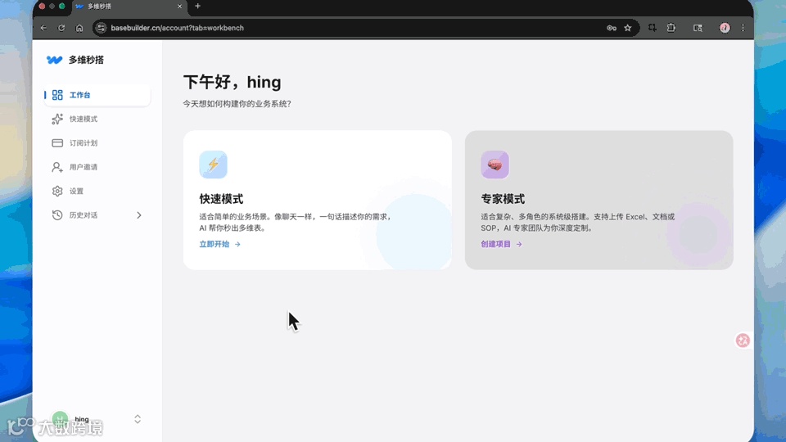This screenshot has width=786, height=442.
Task: Click the 工作台 grid icon
Action: pyautogui.click(x=57, y=95)
